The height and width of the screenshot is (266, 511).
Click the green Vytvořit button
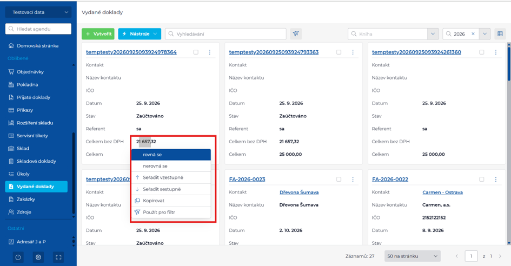point(98,34)
